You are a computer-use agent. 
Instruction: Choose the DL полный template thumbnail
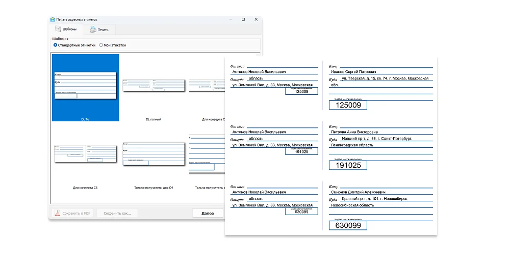pyautogui.click(x=154, y=88)
